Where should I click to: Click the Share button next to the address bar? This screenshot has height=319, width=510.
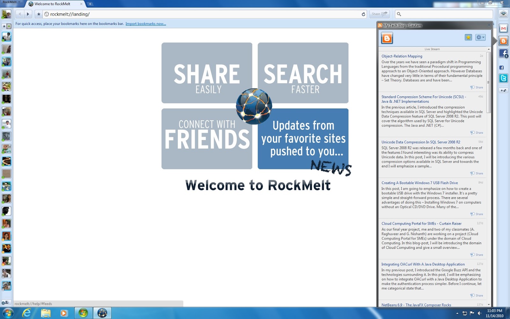pos(380,14)
